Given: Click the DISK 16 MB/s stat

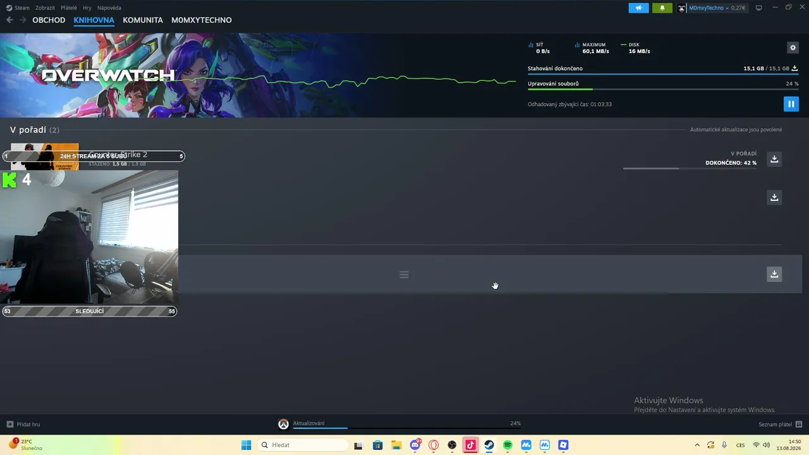Looking at the screenshot, I should click(636, 48).
